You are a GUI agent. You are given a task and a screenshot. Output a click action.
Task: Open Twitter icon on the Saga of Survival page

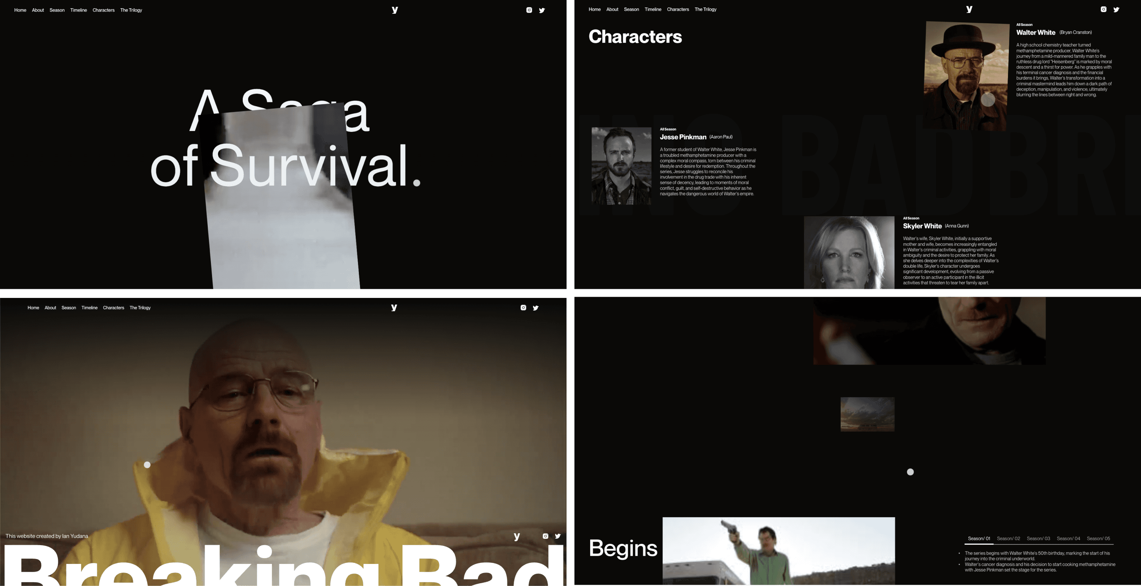coord(542,10)
